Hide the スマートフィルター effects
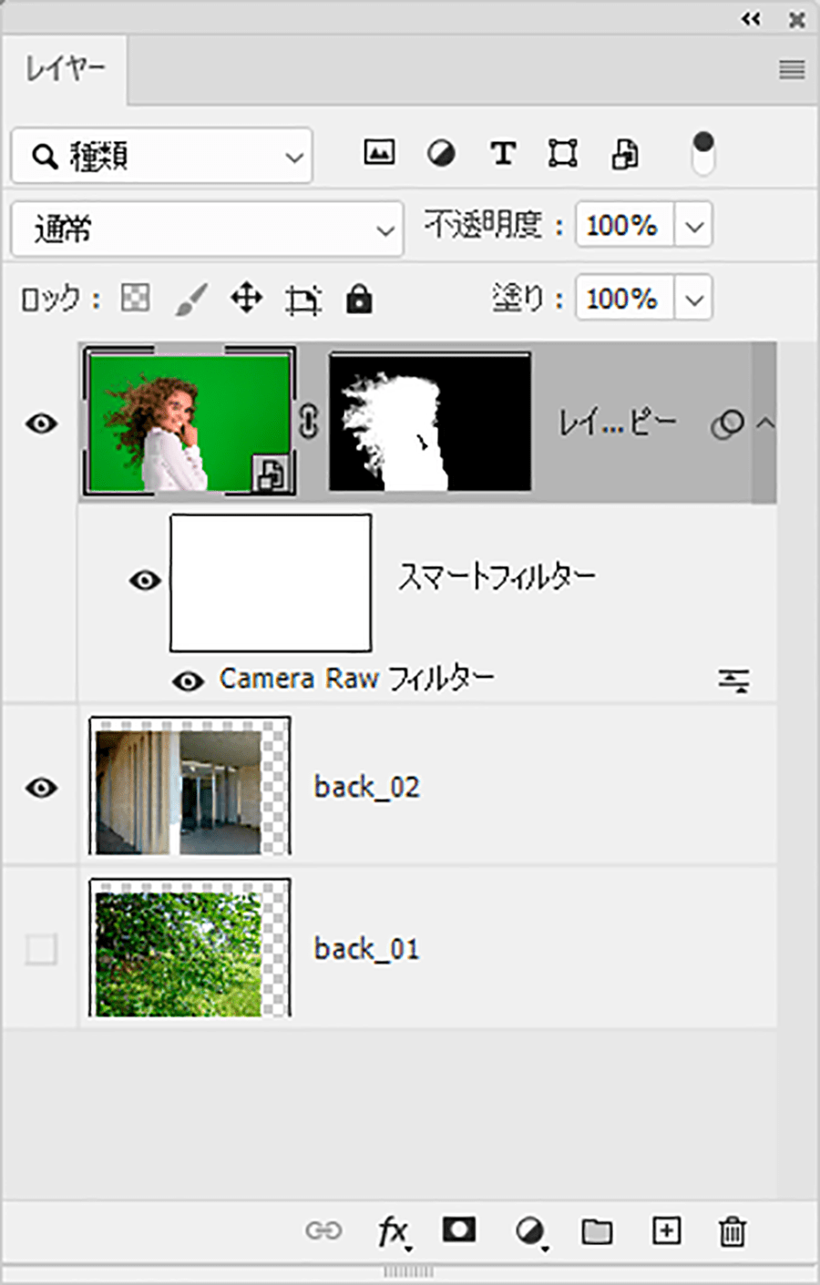Viewport: 820px width, 1285px height. (x=145, y=580)
